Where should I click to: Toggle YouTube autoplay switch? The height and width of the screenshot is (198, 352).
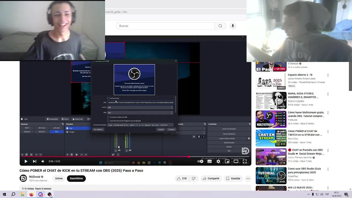[x=201, y=161]
